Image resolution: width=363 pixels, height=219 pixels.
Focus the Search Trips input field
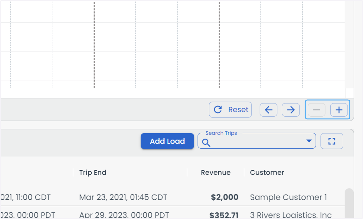point(257,141)
